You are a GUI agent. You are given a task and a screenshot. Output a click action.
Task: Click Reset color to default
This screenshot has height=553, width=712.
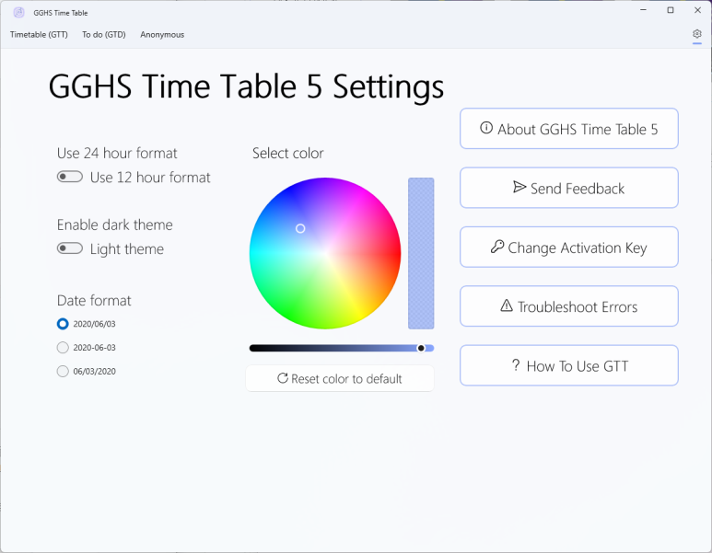pyautogui.click(x=340, y=378)
